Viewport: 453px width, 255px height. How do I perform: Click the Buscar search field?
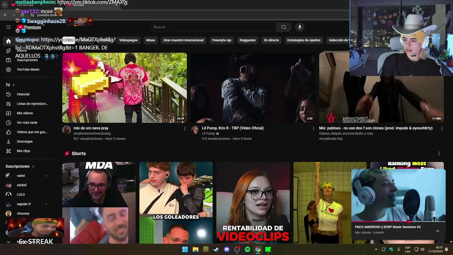213,27
